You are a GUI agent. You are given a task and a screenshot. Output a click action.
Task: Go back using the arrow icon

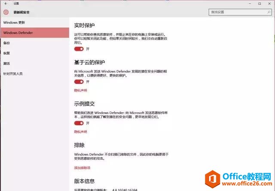click(6, 3)
